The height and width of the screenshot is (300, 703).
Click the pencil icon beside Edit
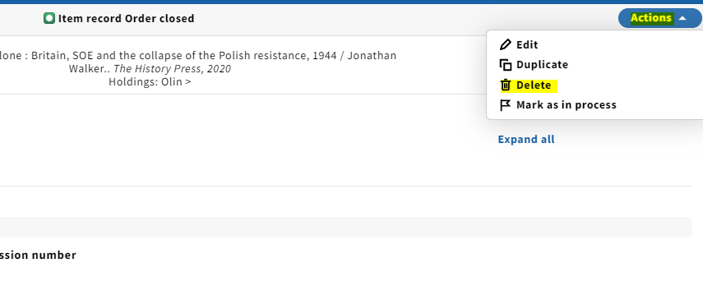[506, 44]
